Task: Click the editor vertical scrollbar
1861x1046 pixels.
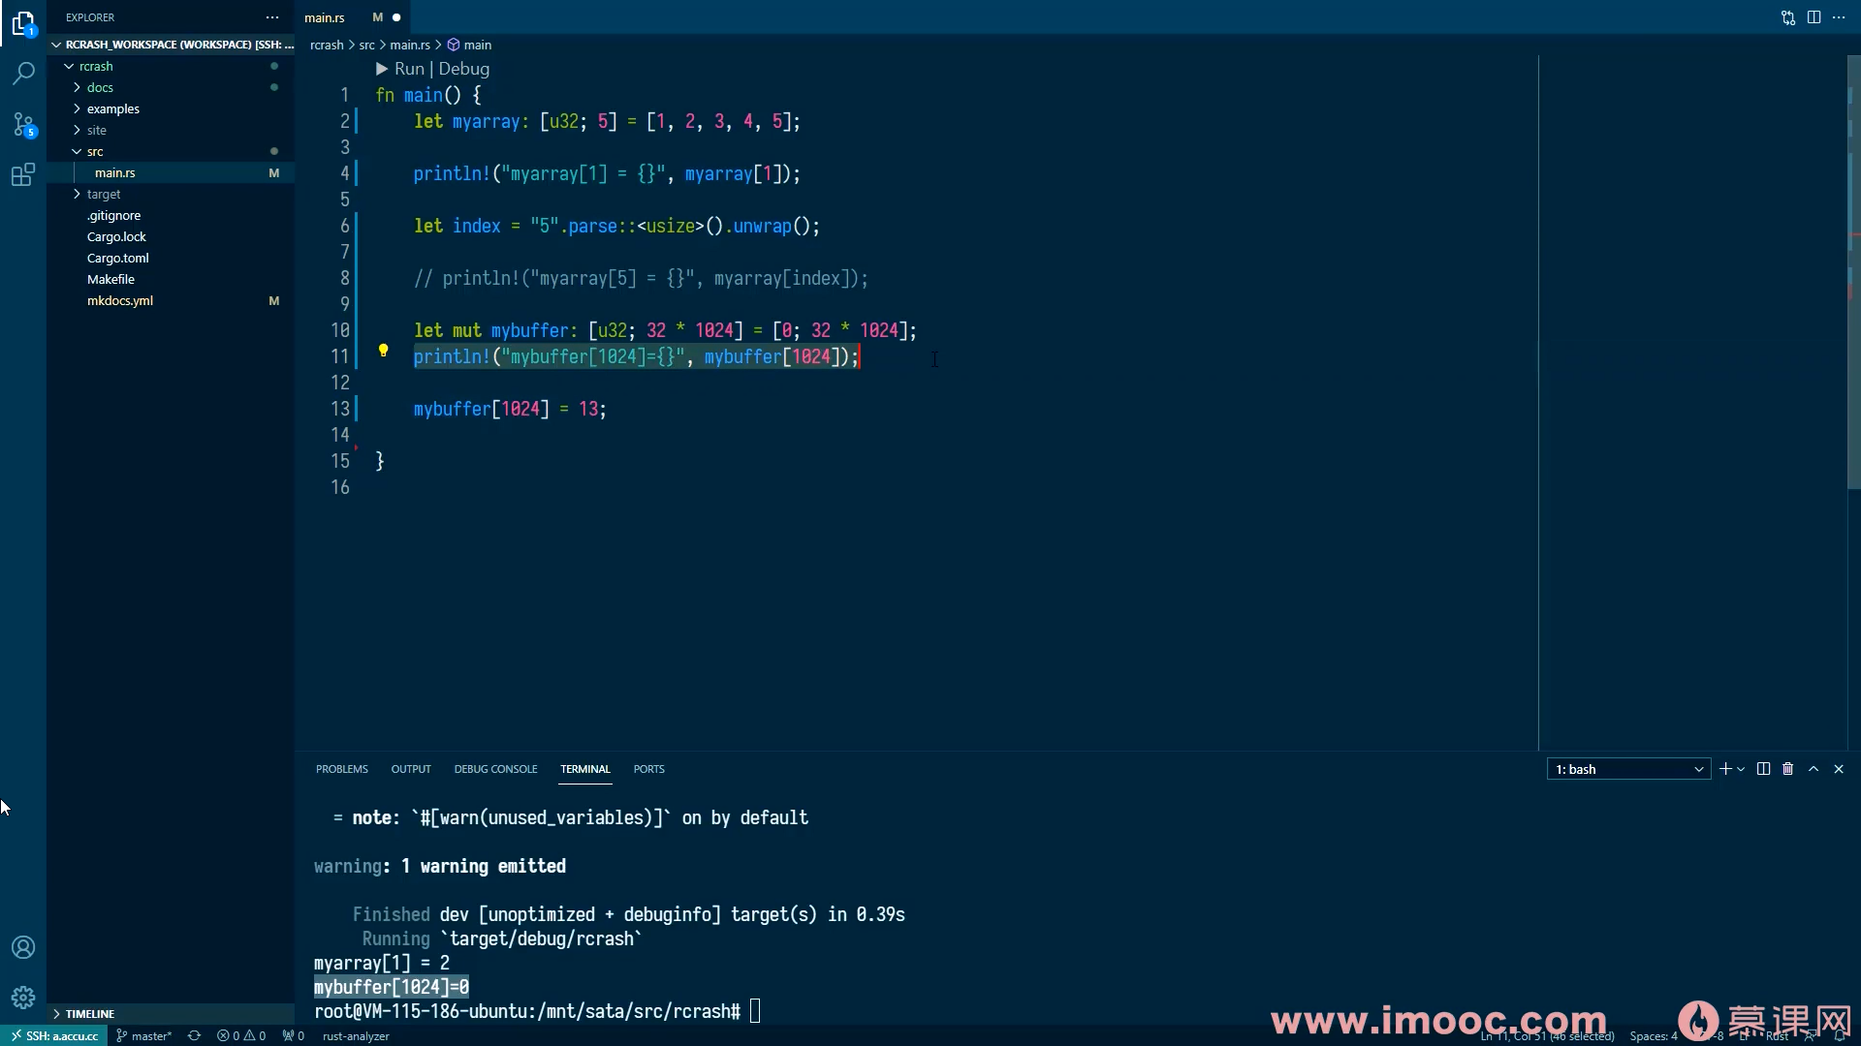Action: [1853, 271]
